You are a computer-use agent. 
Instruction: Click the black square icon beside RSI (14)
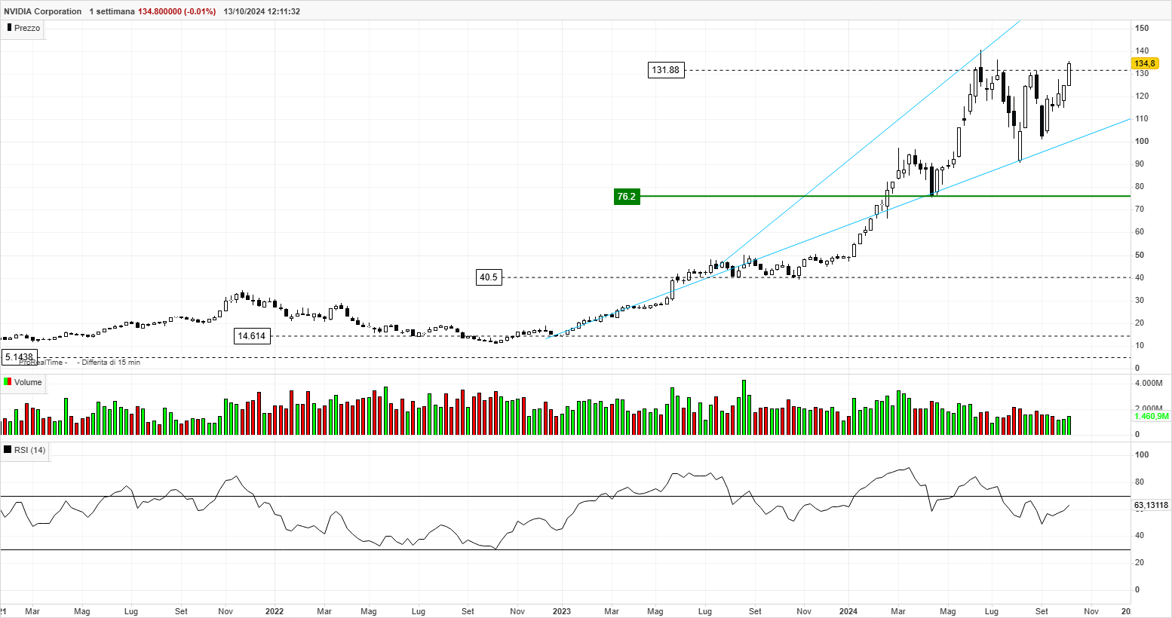pyautogui.click(x=8, y=450)
